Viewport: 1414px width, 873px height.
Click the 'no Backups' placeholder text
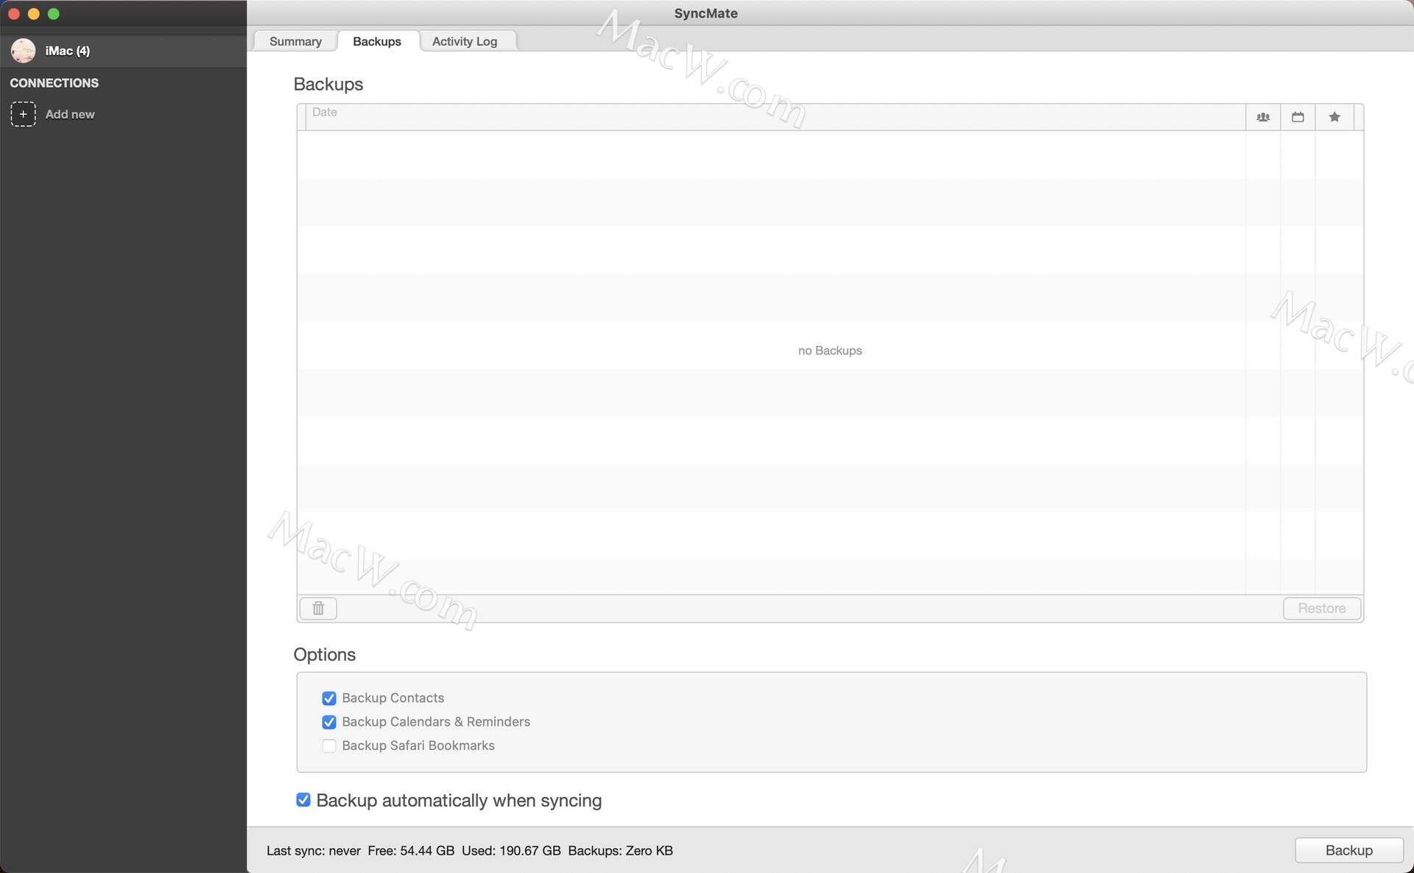(x=830, y=351)
